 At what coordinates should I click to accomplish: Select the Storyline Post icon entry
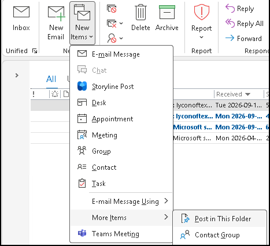pos(82,86)
